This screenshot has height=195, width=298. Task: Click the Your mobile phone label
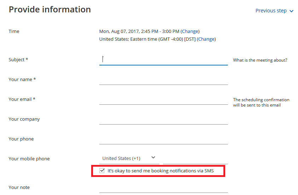(29, 159)
